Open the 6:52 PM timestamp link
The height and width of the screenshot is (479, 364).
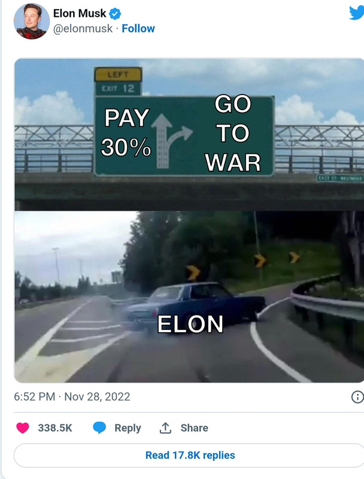[35, 396]
